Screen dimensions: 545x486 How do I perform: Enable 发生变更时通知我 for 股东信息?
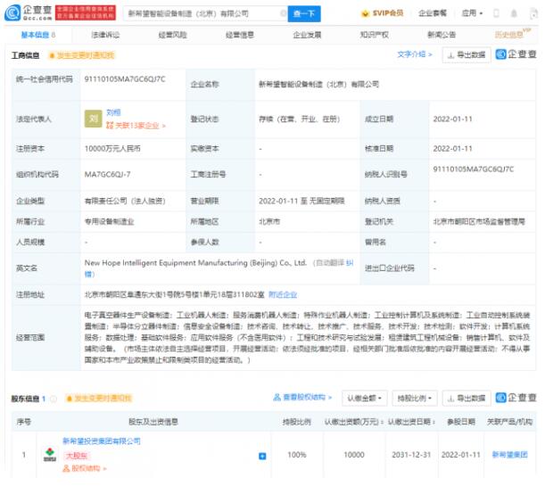tap(98, 398)
